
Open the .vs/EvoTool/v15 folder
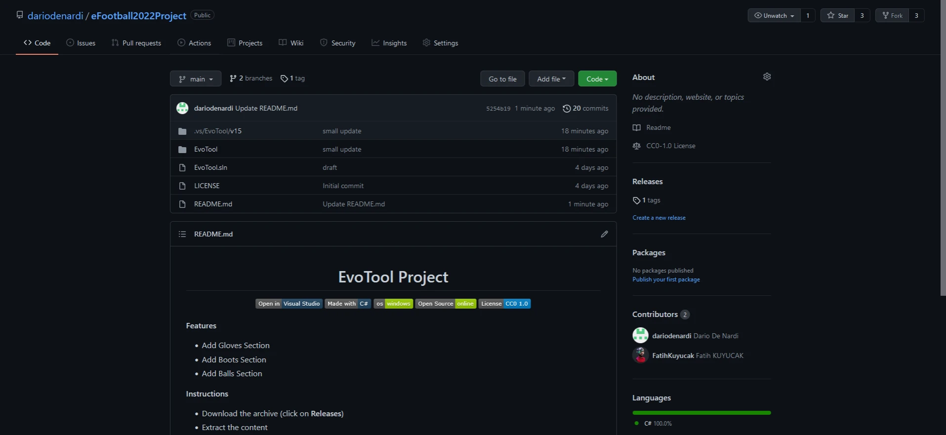coord(218,131)
